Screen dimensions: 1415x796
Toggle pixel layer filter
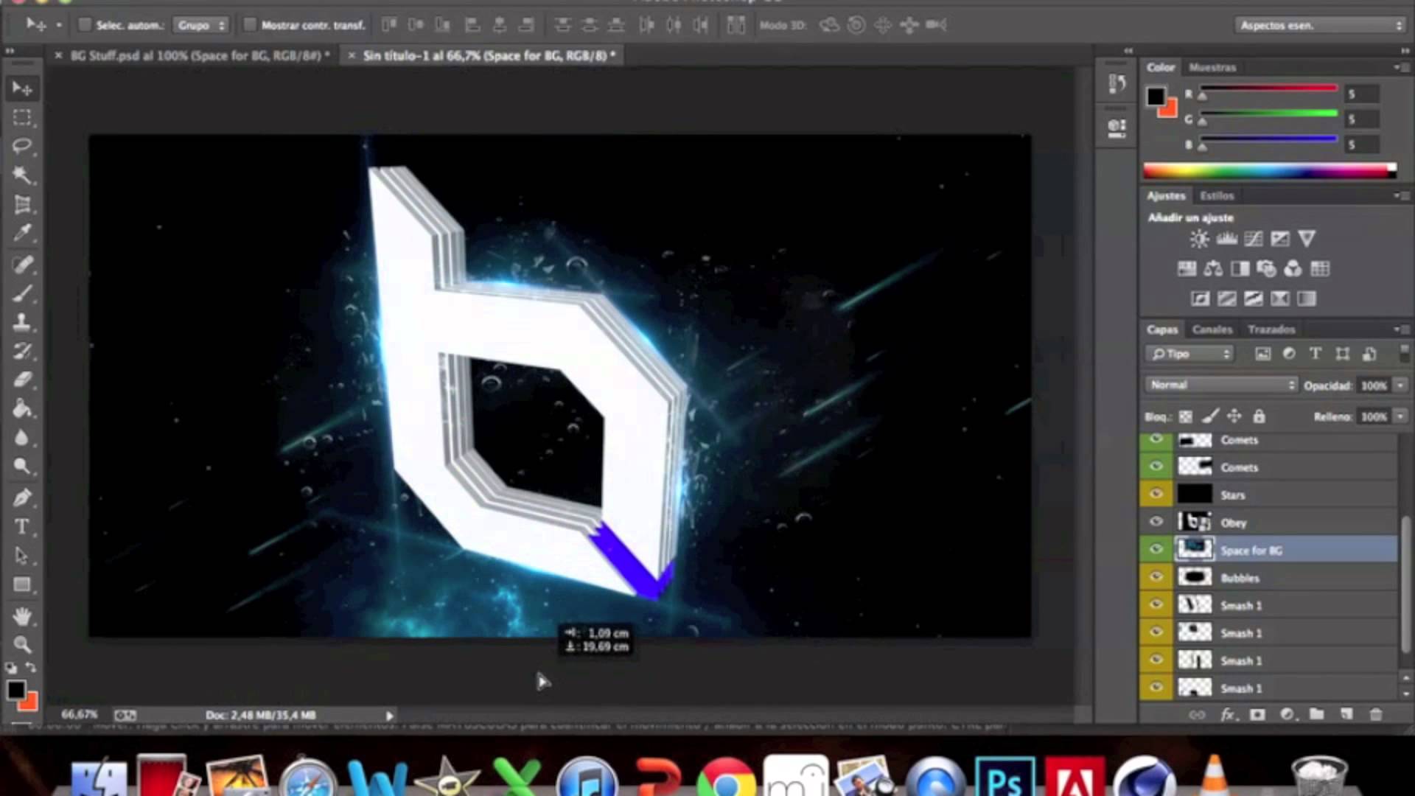(x=1262, y=354)
